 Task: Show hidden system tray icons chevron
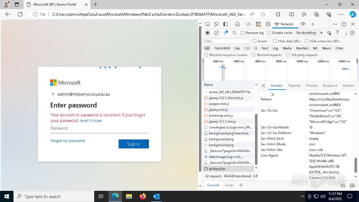302,196
